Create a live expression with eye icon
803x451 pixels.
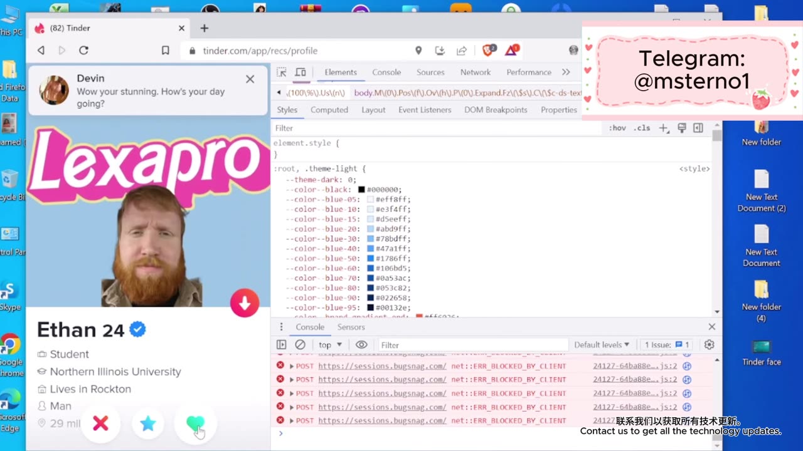tap(361, 345)
